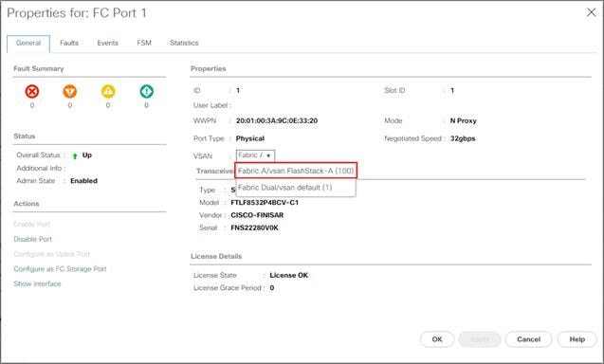
Task: Open the VSAN dropdown
Action: 255,155
